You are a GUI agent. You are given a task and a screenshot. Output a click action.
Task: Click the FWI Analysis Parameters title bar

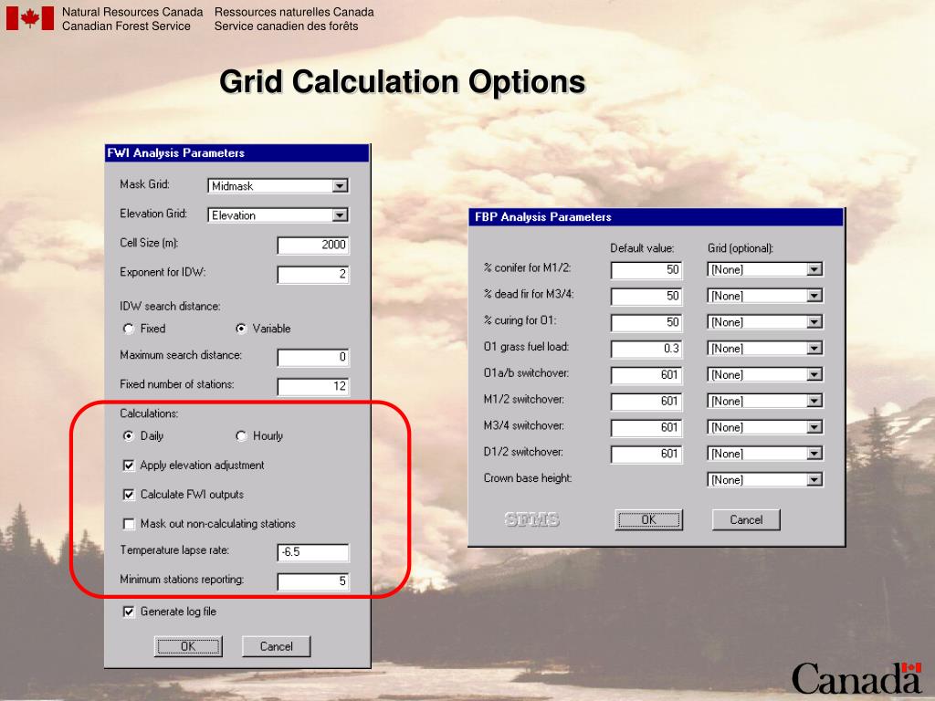[237, 153]
